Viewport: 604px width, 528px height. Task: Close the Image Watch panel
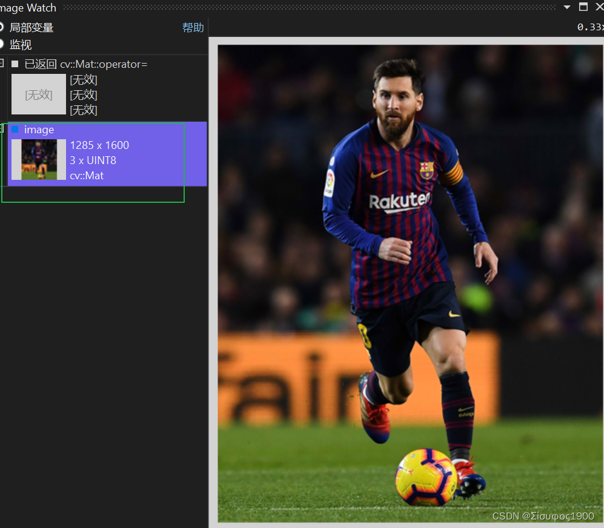(x=599, y=7)
